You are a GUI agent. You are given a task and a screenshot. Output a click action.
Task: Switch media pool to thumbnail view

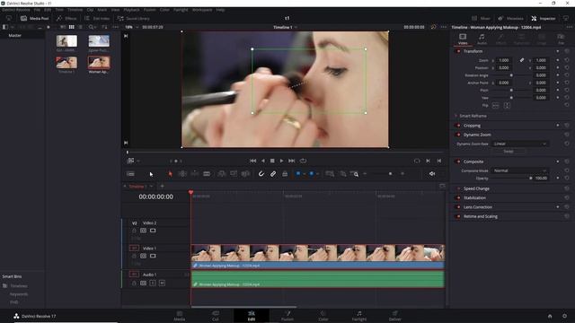point(72,27)
